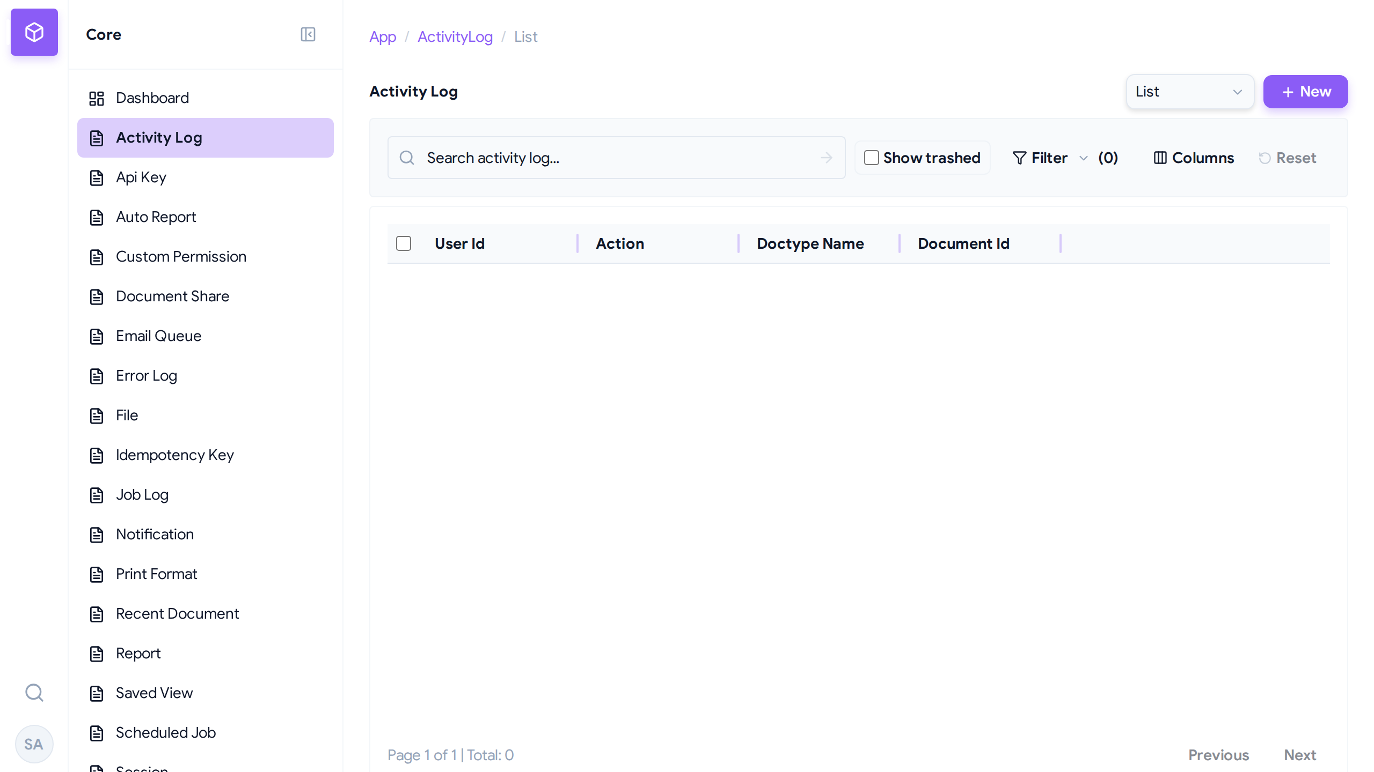Open Print Format in sidebar
Image resolution: width=1374 pixels, height=772 pixels.
pyautogui.click(x=206, y=574)
